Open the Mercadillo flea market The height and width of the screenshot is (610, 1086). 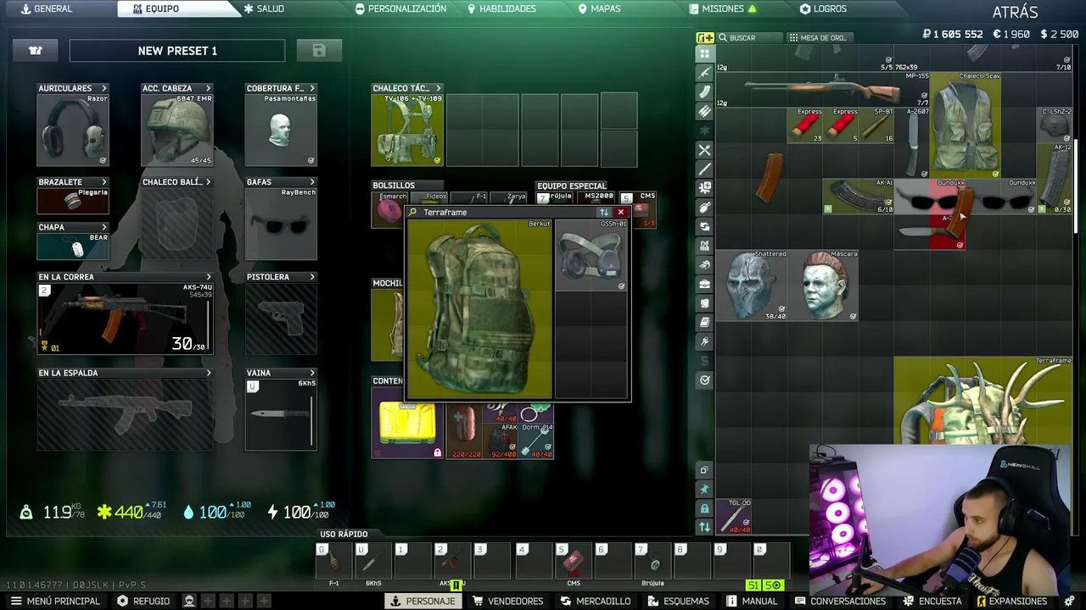(x=595, y=601)
